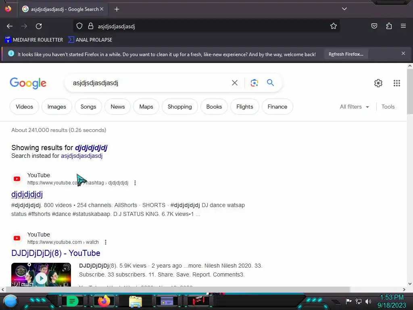
Task: Select the Books filter chip
Action: tap(214, 107)
